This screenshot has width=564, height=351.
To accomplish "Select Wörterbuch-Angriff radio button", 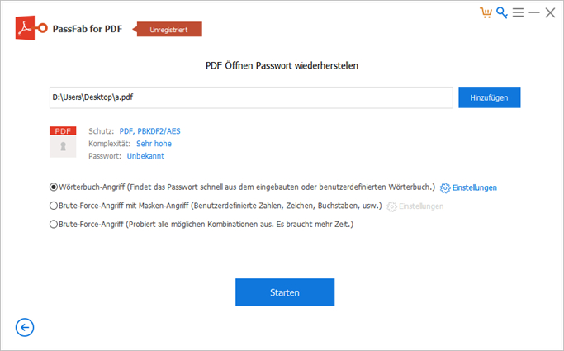I will [54, 187].
